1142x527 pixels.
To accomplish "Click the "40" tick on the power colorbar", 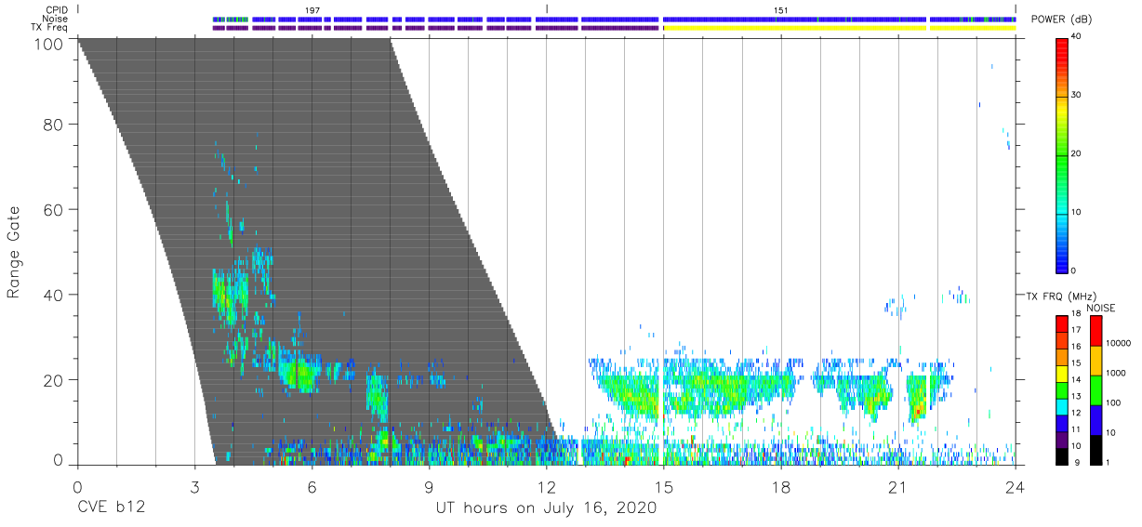I will coord(1076,37).
